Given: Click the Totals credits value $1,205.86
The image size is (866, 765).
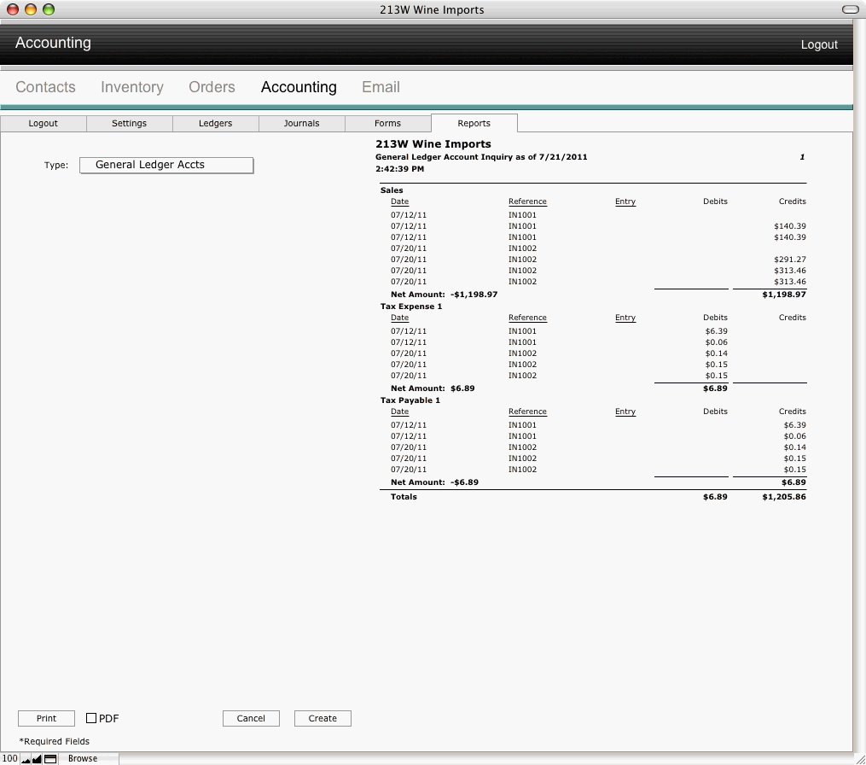Looking at the screenshot, I should 784,496.
